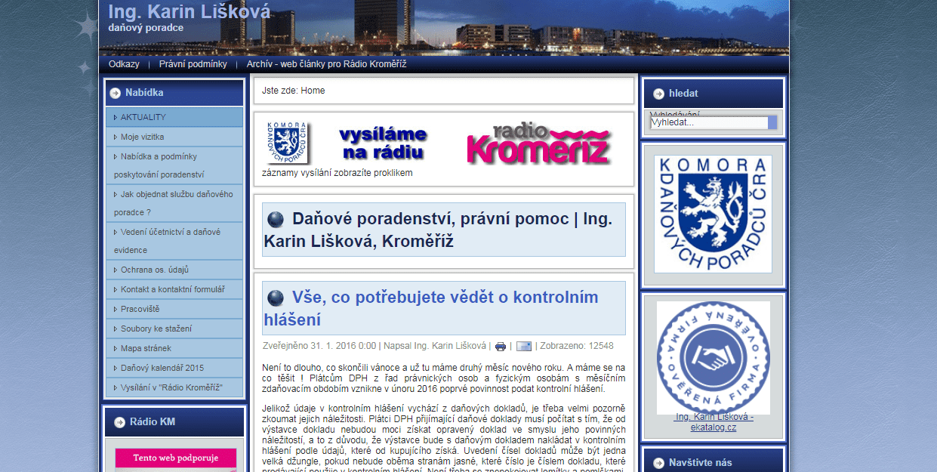Screen dimensions: 937x472
Task: Click the arrow icon beside hledat heading
Action: coord(658,94)
